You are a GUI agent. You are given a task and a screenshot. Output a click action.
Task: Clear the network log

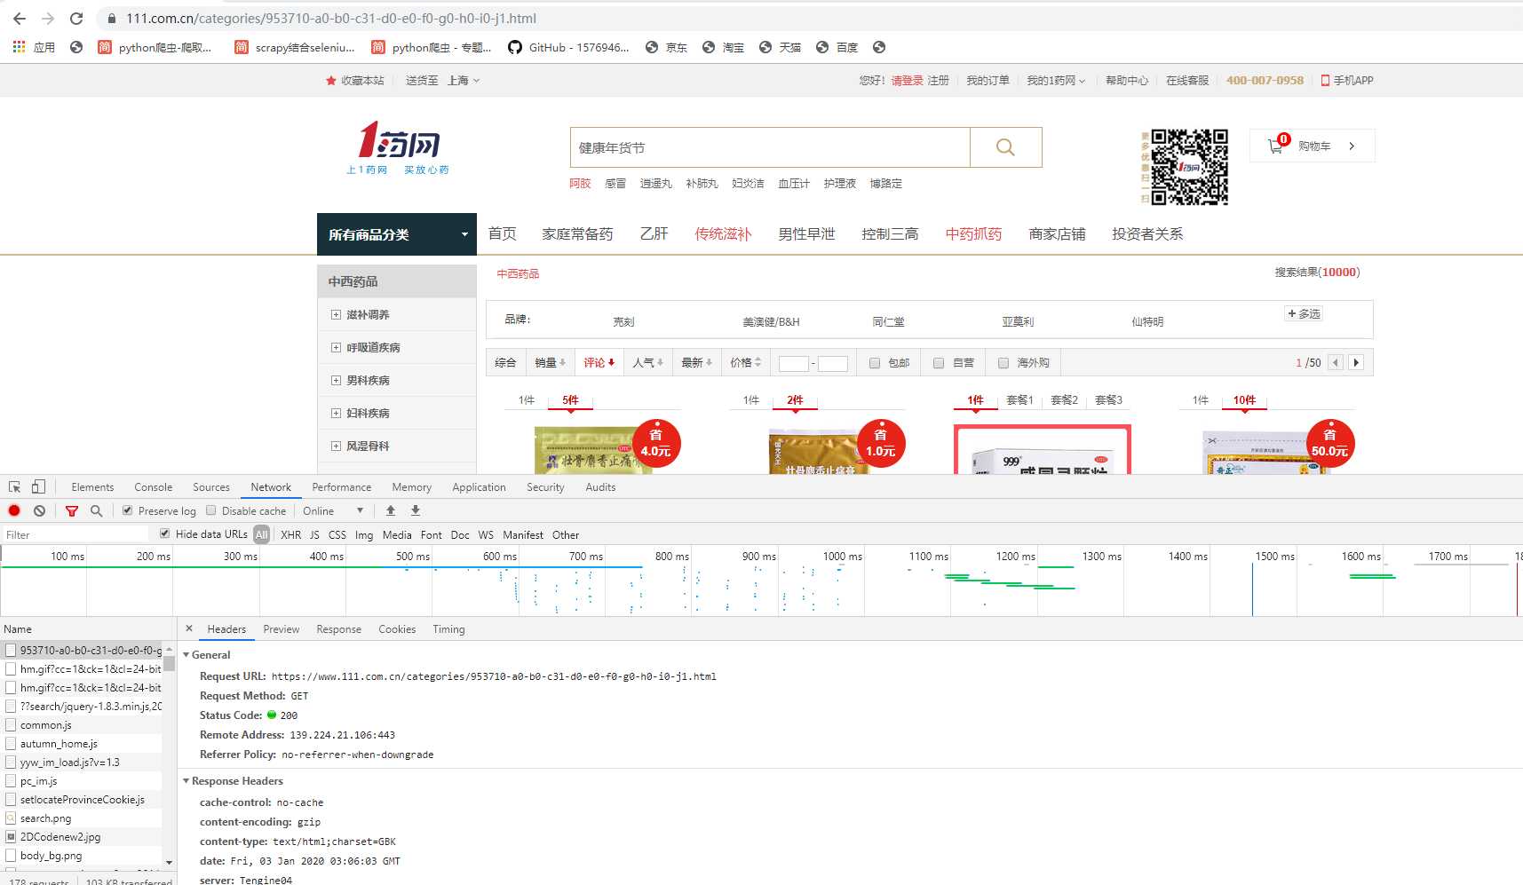39,510
